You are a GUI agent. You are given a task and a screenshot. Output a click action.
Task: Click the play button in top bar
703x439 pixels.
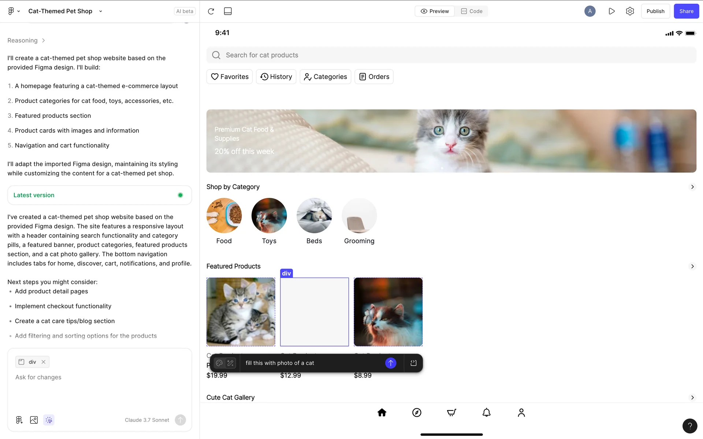[x=611, y=11]
